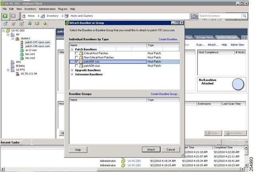This screenshot has width=254, height=172.
Task: Click the U1-VC-203 vCenter icon in tree
Action: [8, 31]
